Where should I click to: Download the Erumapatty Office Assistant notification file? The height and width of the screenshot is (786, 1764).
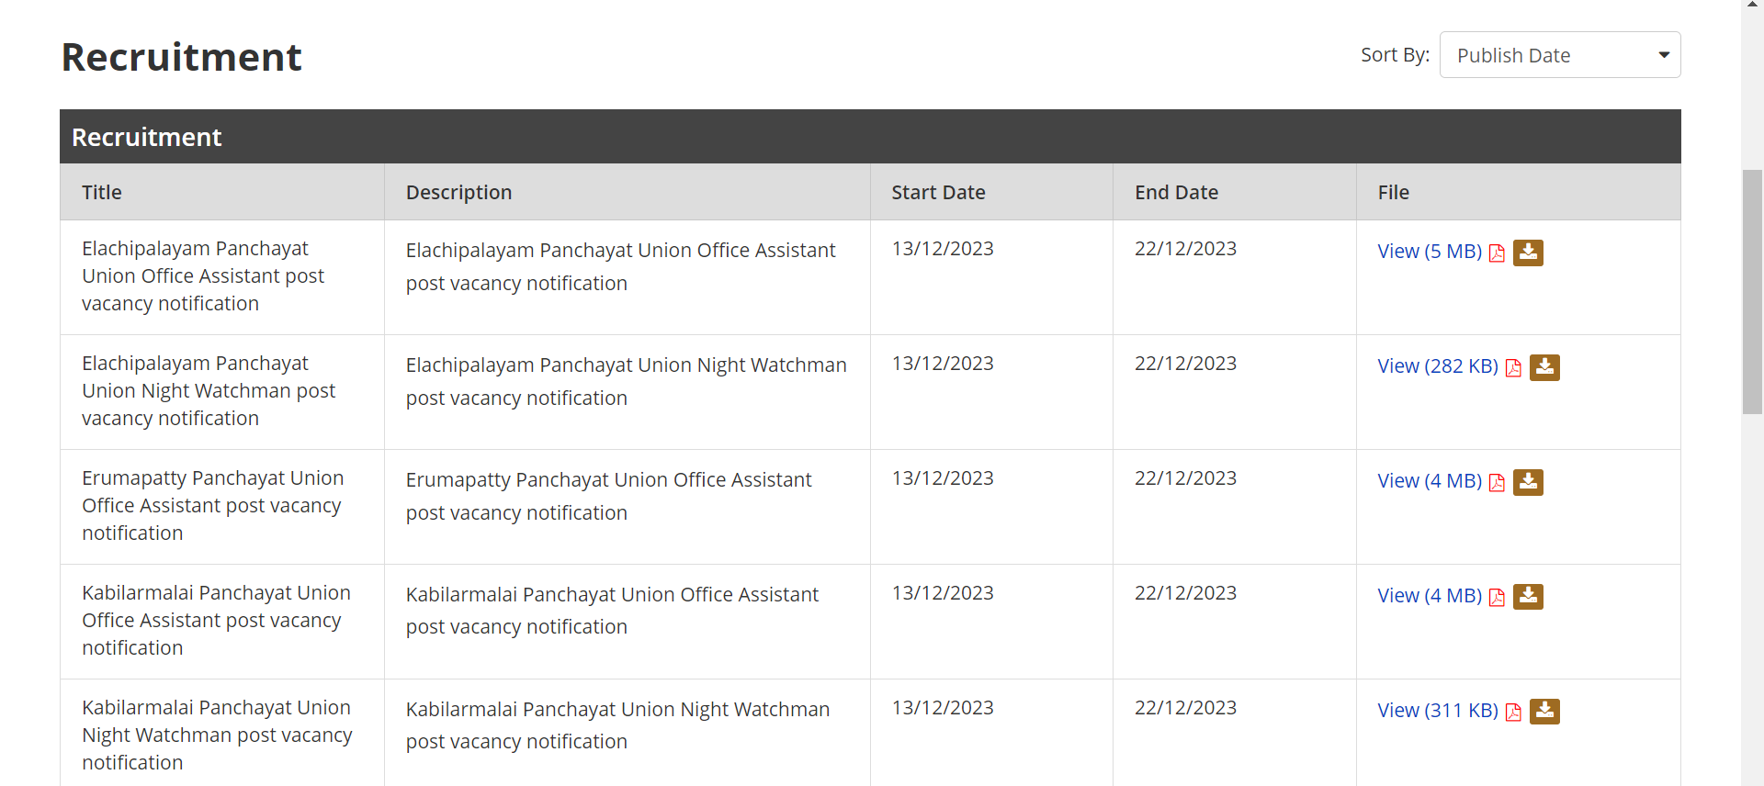[x=1528, y=482]
